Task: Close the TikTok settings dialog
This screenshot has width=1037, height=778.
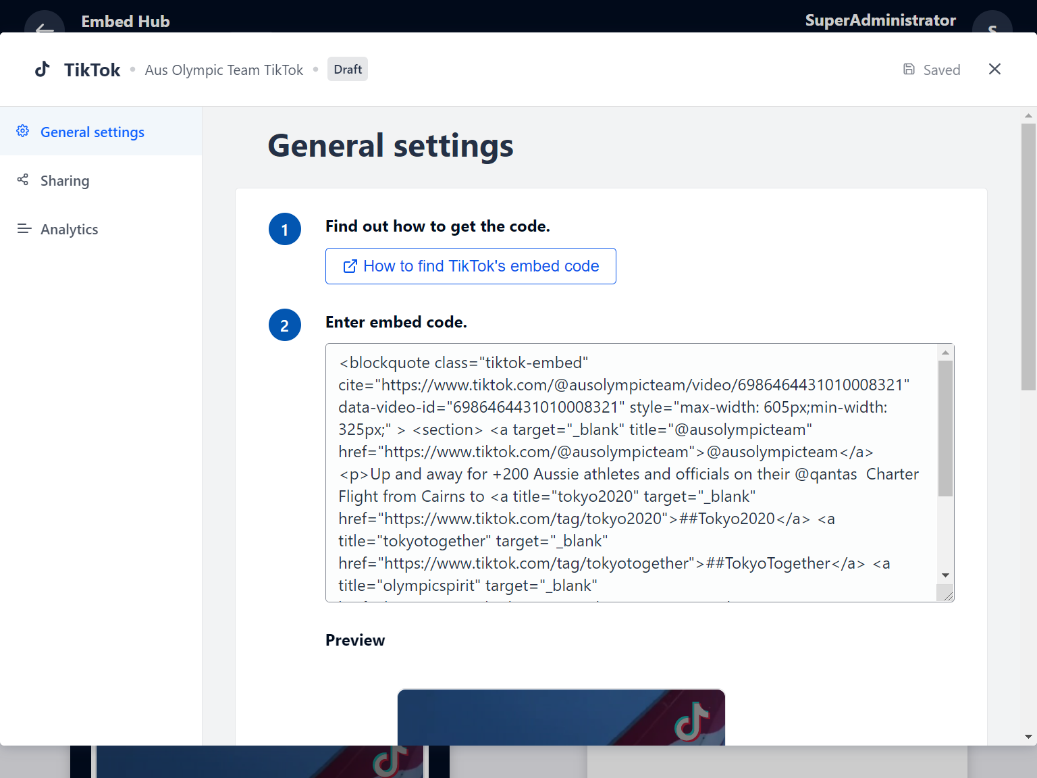Action: coord(994,70)
